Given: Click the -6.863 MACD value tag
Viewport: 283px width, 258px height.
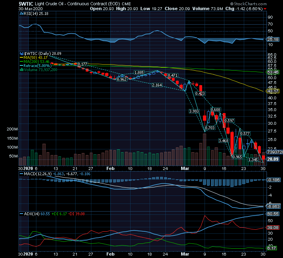Looking at the screenshot, I should pyautogui.click(x=273, y=206).
